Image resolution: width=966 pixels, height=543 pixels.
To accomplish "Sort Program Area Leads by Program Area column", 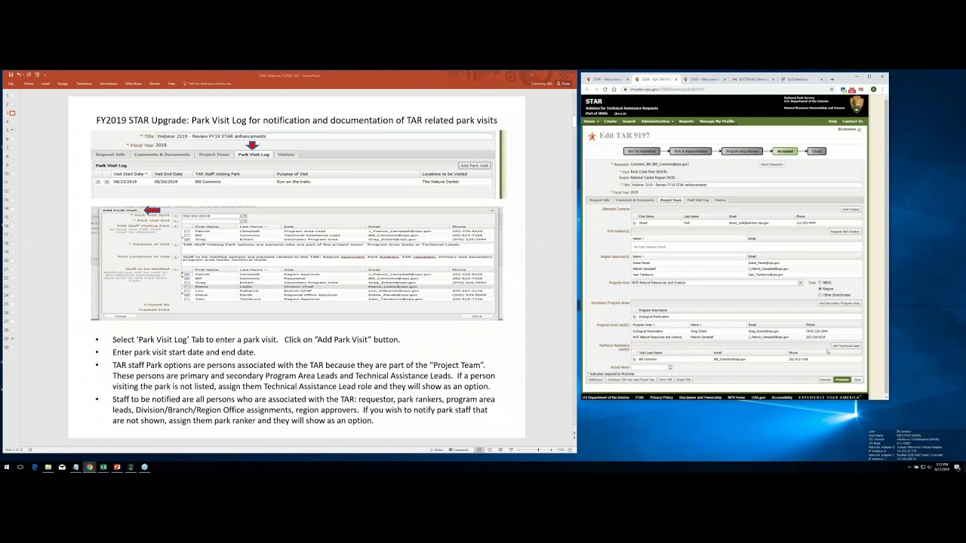I will [x=644, y=325].
